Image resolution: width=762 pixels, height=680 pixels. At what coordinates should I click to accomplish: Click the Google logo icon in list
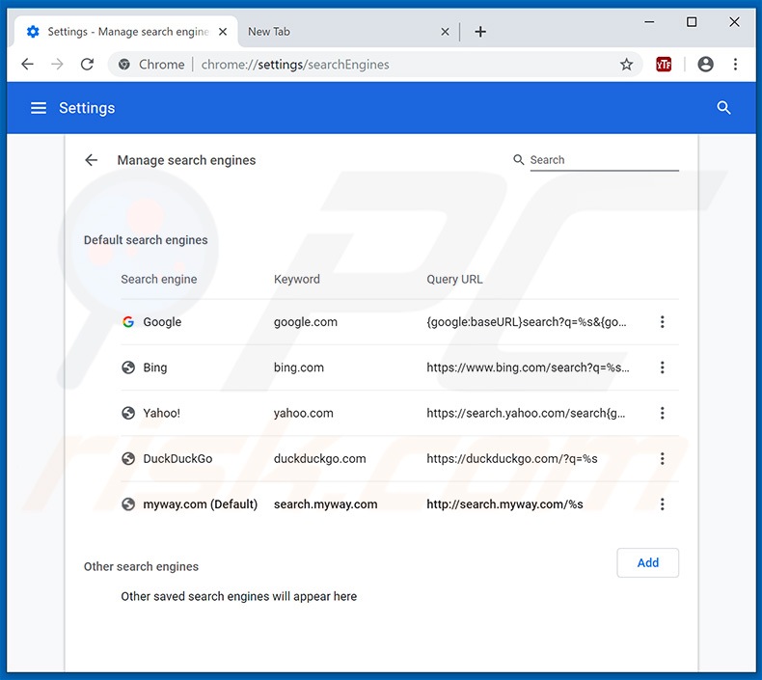click(x=128, y=322)
